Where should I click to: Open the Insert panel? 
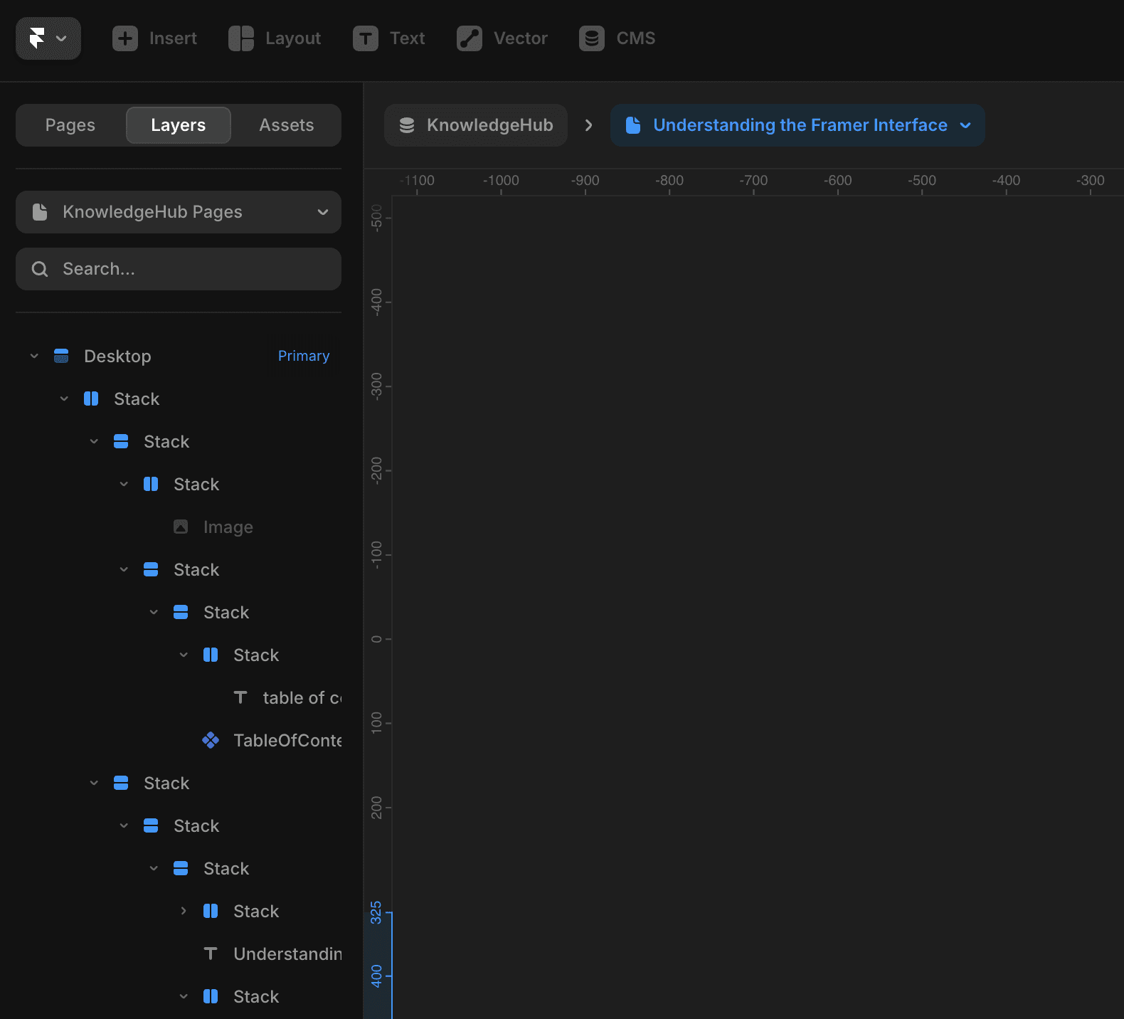(x=154, y=38)
